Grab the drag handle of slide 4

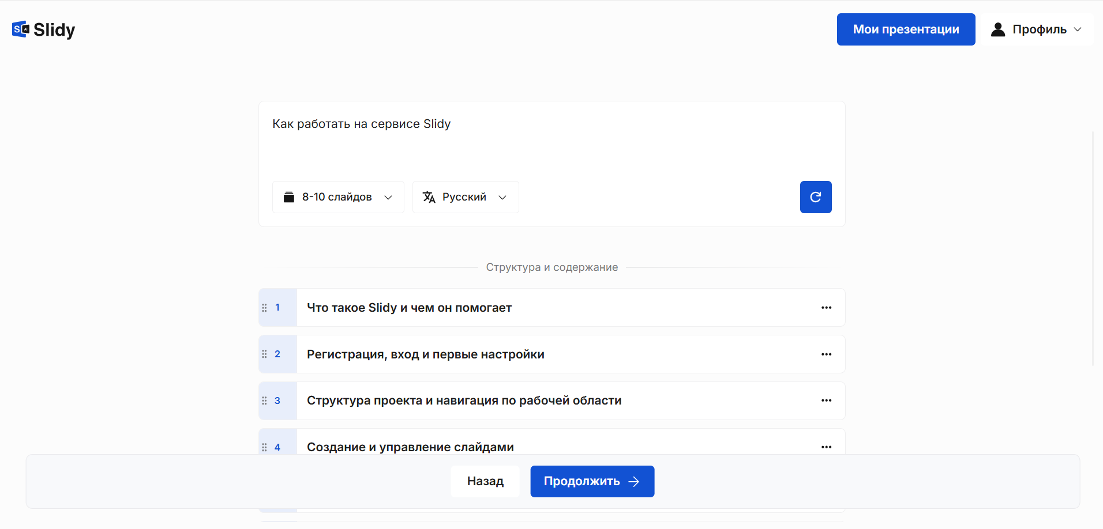point(264,447)
